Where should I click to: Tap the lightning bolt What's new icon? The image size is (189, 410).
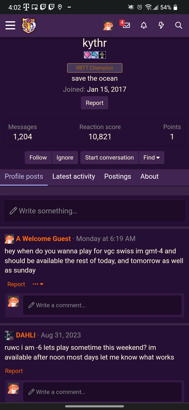pyautogui.click(x=161, y=25)
